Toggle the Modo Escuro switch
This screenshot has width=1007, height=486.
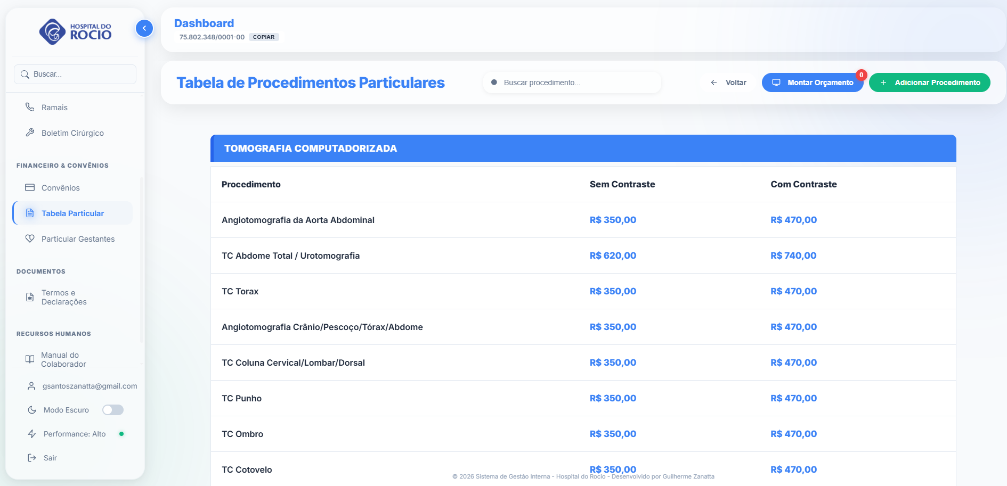[113, 410]
